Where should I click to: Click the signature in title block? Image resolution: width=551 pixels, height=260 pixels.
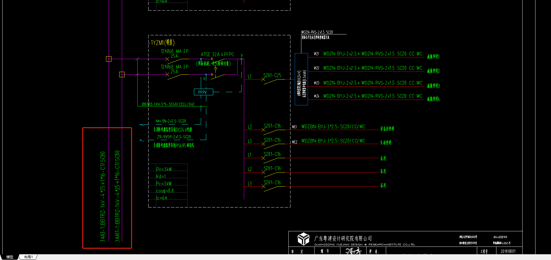(x=353, y=251)
